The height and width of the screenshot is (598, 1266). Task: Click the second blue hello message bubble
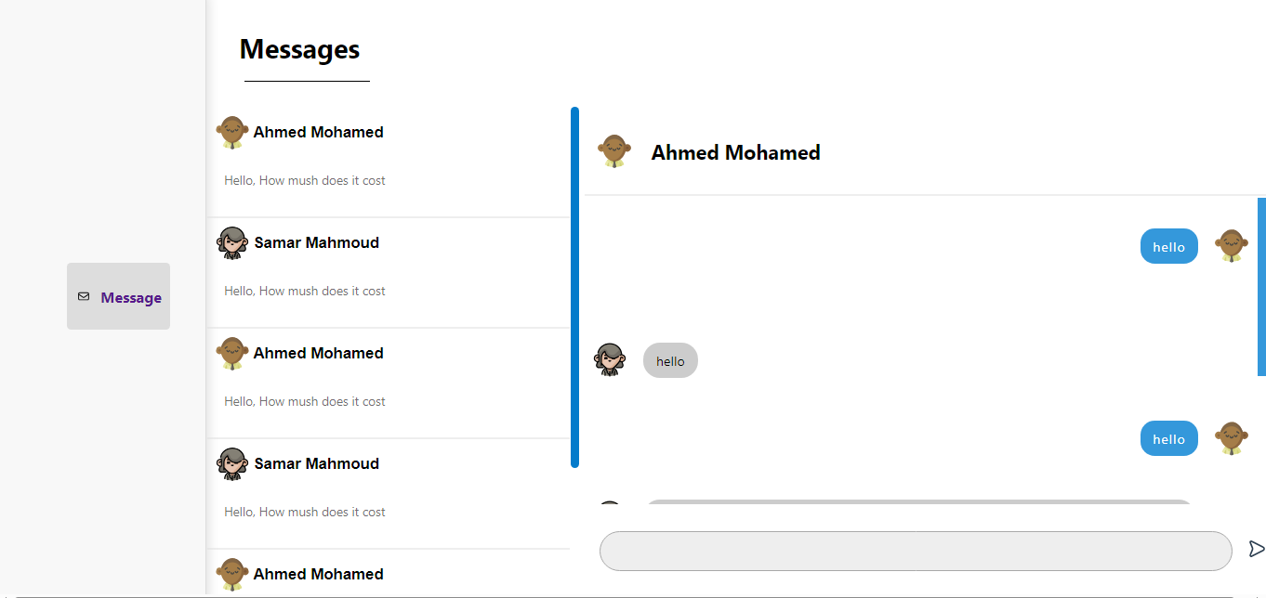(1168, 438)
